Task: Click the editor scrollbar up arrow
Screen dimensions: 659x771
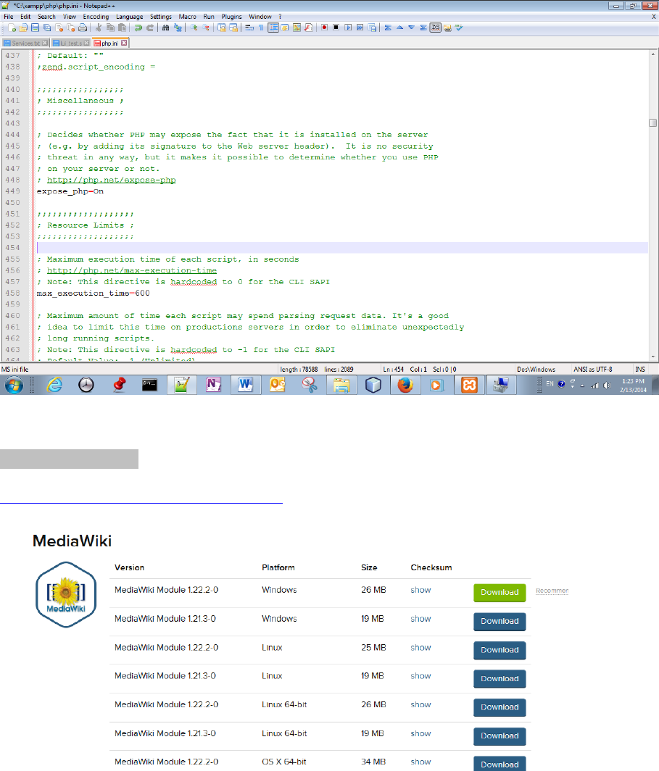Action: coord(653,54)
